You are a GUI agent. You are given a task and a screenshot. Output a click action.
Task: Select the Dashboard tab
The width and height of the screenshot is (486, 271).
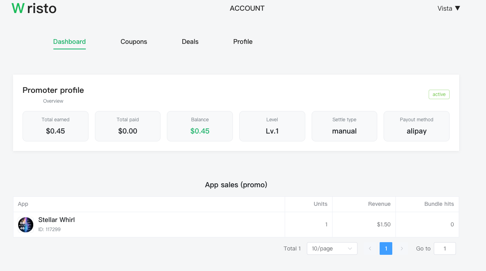(70, 42)
